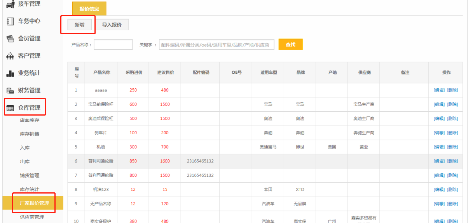Click the 财务管理 coins icon
Viewport: 468px width, 223px height.
[10, 90]
